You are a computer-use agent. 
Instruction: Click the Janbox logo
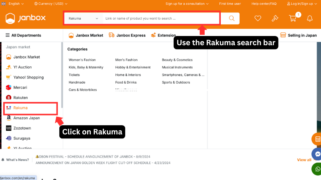tap(25, 18)
